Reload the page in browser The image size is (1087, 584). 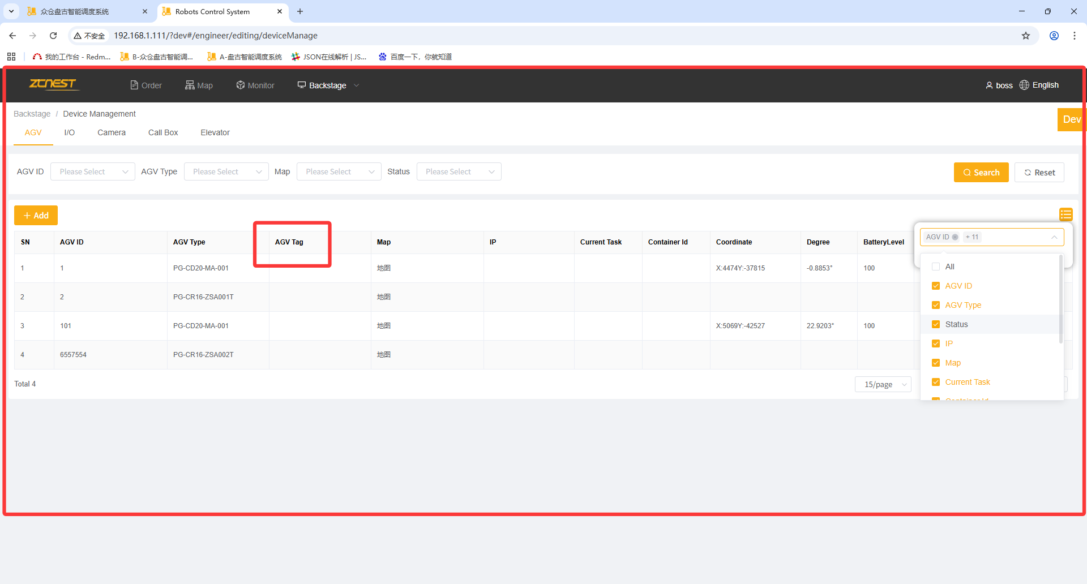tap(53, 36)
